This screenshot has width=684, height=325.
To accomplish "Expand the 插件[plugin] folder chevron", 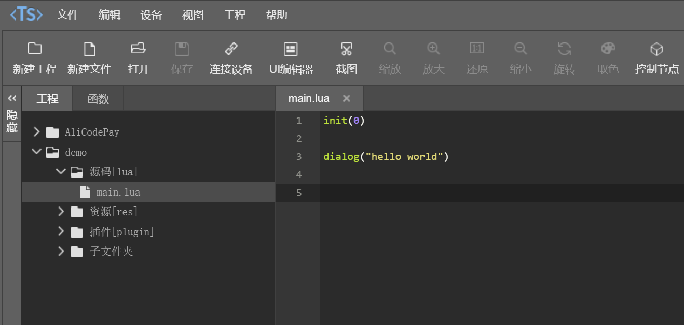I will (61, 231).
